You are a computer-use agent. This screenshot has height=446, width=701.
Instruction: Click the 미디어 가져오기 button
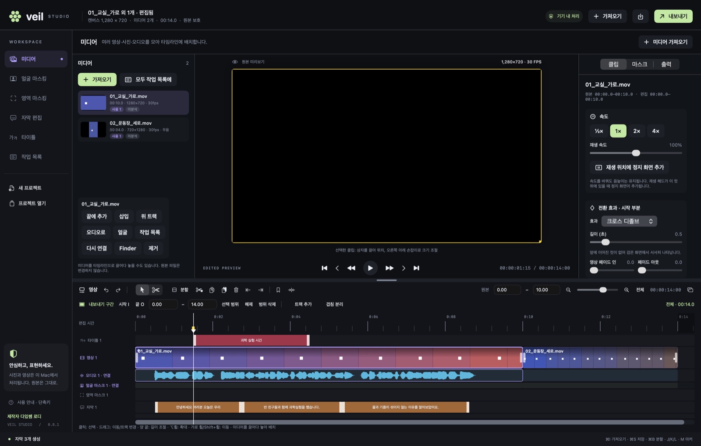[x=665, y=42]
